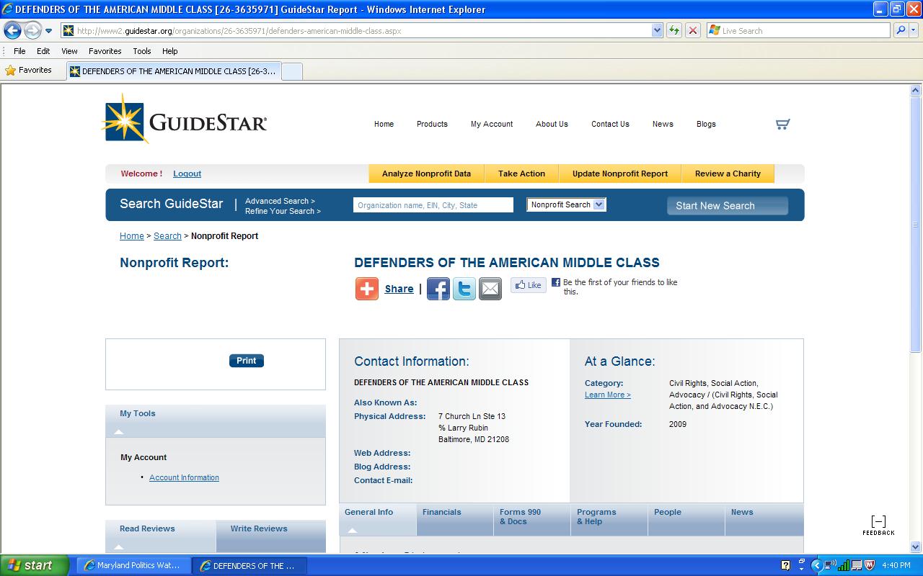
Task: Open the address bar dropdown
Action: 657,30
